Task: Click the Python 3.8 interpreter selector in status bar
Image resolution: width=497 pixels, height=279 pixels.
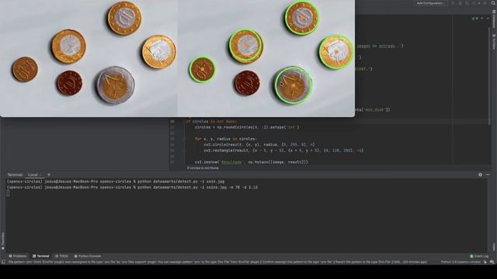Action: tap(461, 262)
